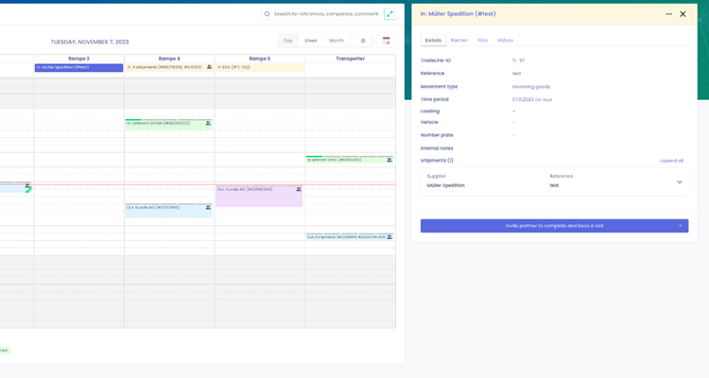Open the three-dots more options menu
The height and width of the screenshot is (378, 709).
[x=668, y=14]
